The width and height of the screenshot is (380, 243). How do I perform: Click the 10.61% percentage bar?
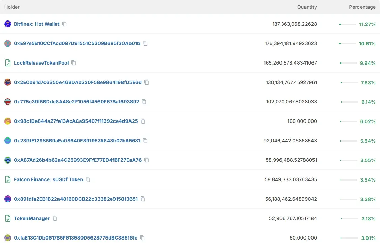coord(347,44)
